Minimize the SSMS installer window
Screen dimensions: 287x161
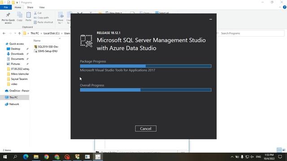pos(211,19)
